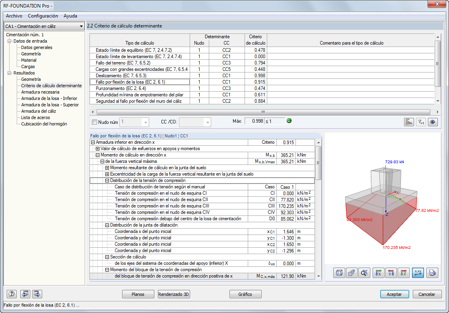
Task: Click the Máx value field 0.998
Action: pyautogui.click(x=255, y=121)
